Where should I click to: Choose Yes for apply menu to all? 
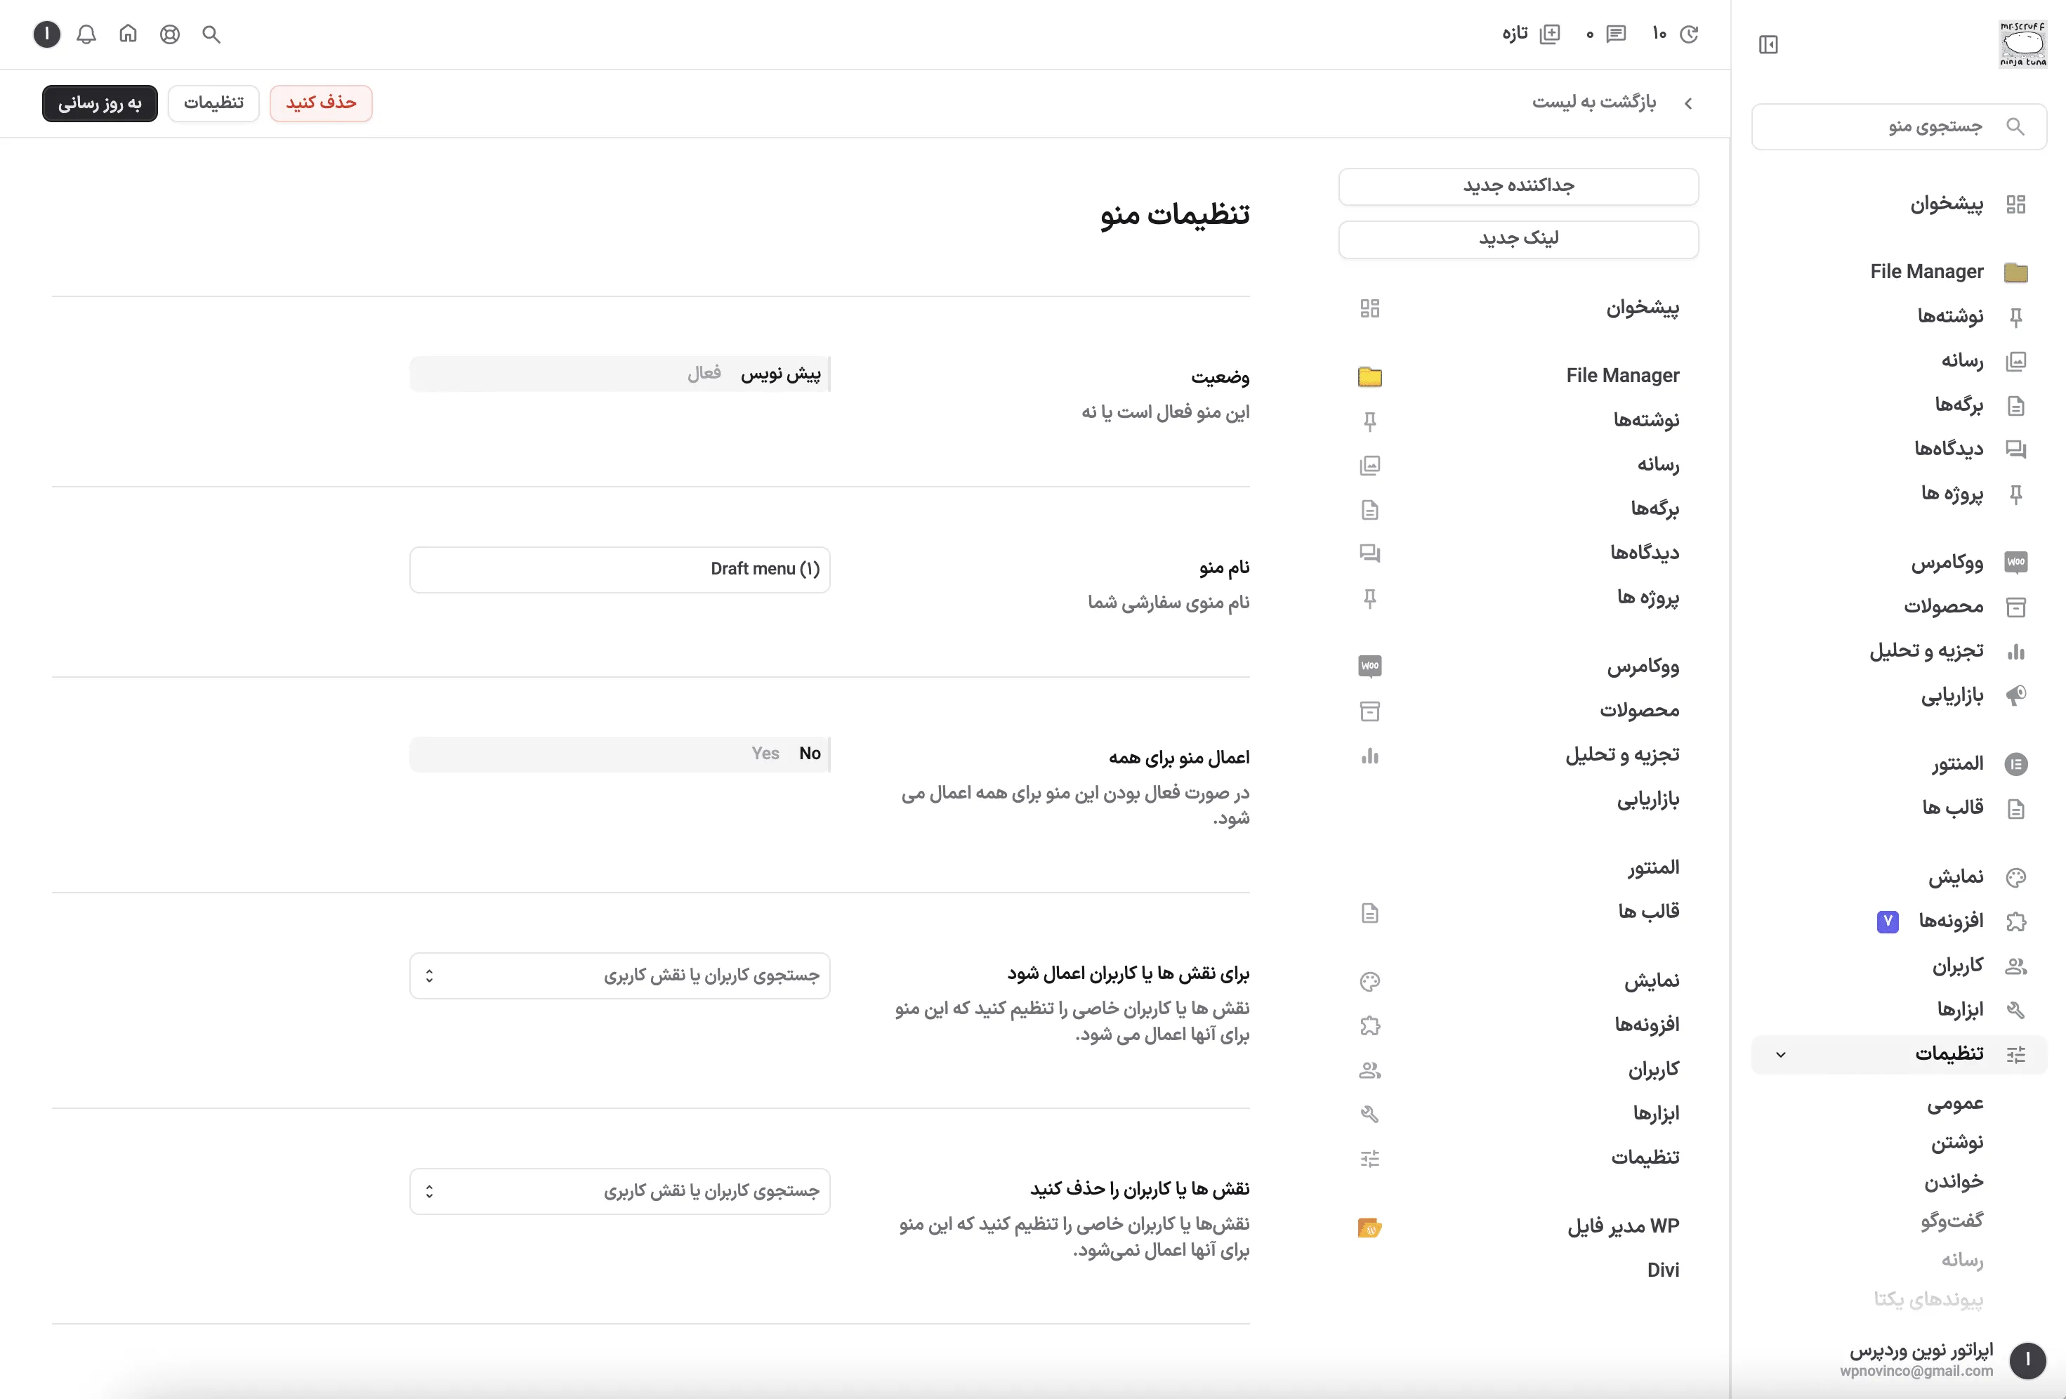pos(765,754)
